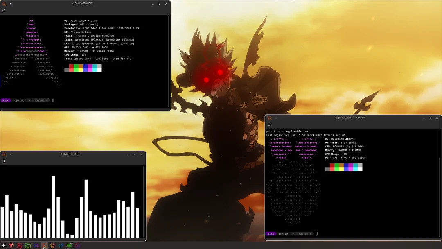Click the notification badge on the Konsole taskbar icon
The width and height of the screenshot is (442, 249).
(x=44, y=248)
